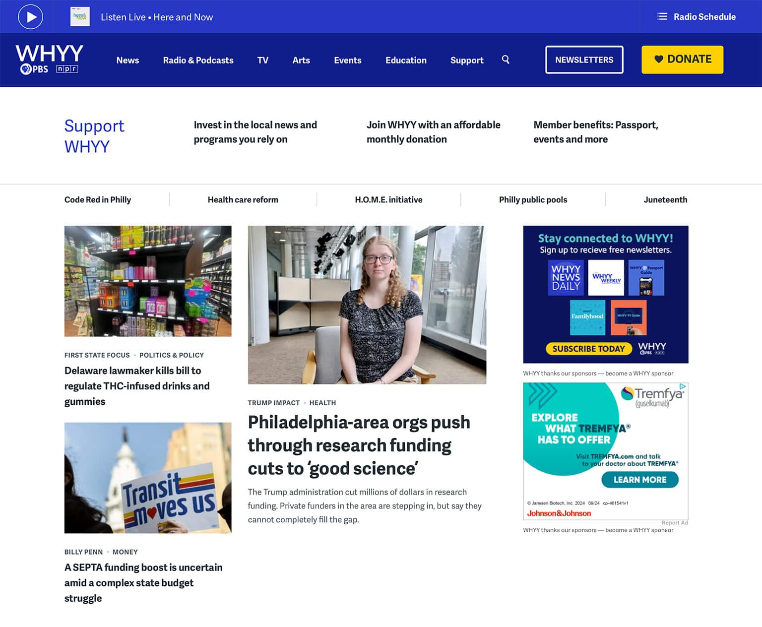Click the POLITICS & POLICY category
The height and width of the screenshot is (627, 762).
[x=172, y=355]
